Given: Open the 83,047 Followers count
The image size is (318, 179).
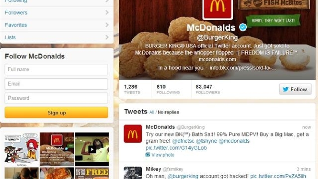Looking at the screenshot, I should tap(208, 89).
